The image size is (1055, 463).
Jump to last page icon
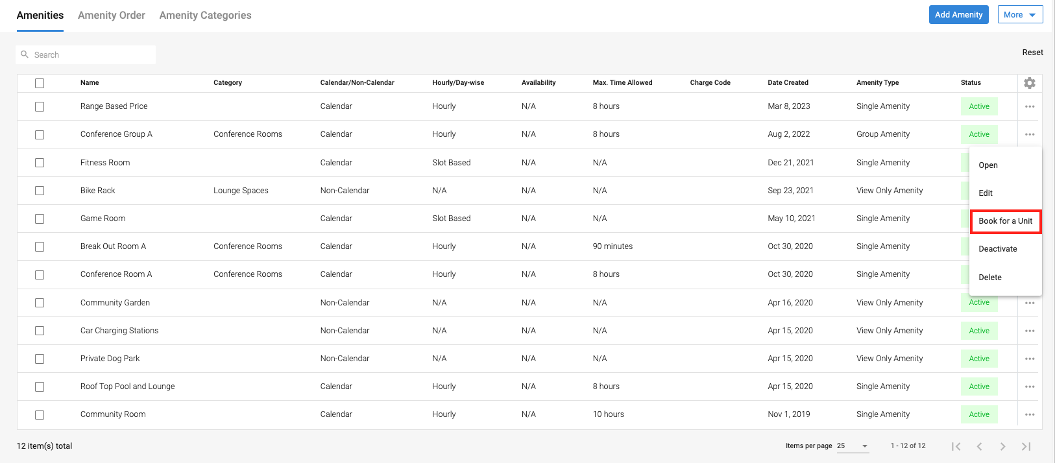[x=1026, y=446]
